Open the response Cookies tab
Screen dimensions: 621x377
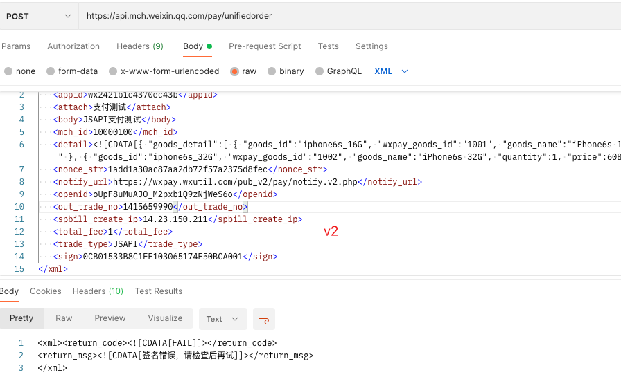(x=46, y=291)
